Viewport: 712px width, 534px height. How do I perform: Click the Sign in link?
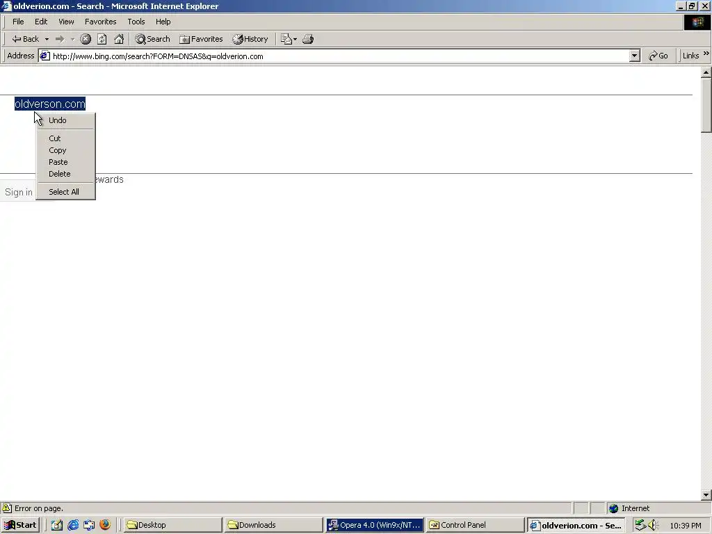pos(19,192)
